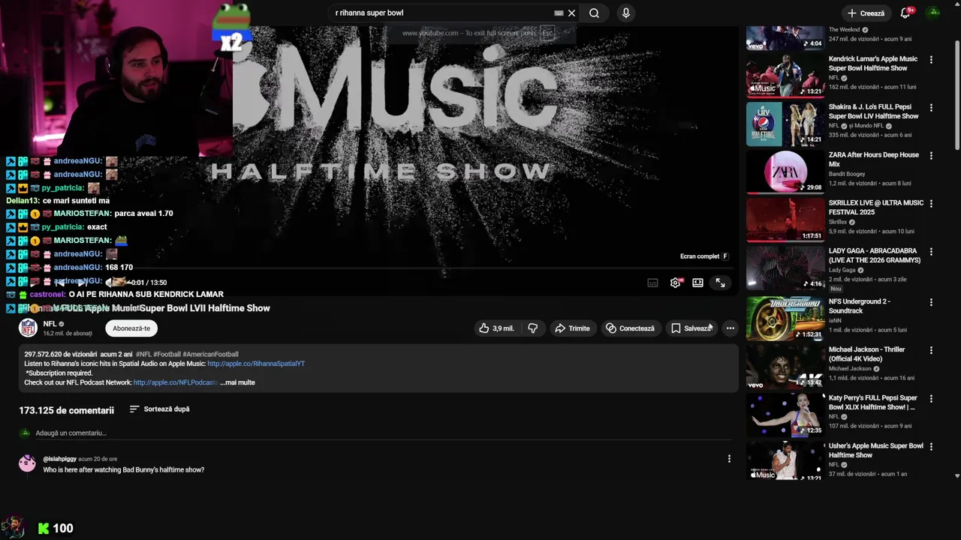The height and width of the screenshot is (540, 961).
Task: Click the Conectează button
Action: (631, 328)
